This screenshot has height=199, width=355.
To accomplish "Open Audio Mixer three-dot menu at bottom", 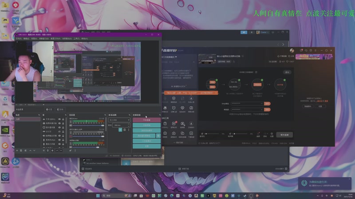I will coord(75,150).
